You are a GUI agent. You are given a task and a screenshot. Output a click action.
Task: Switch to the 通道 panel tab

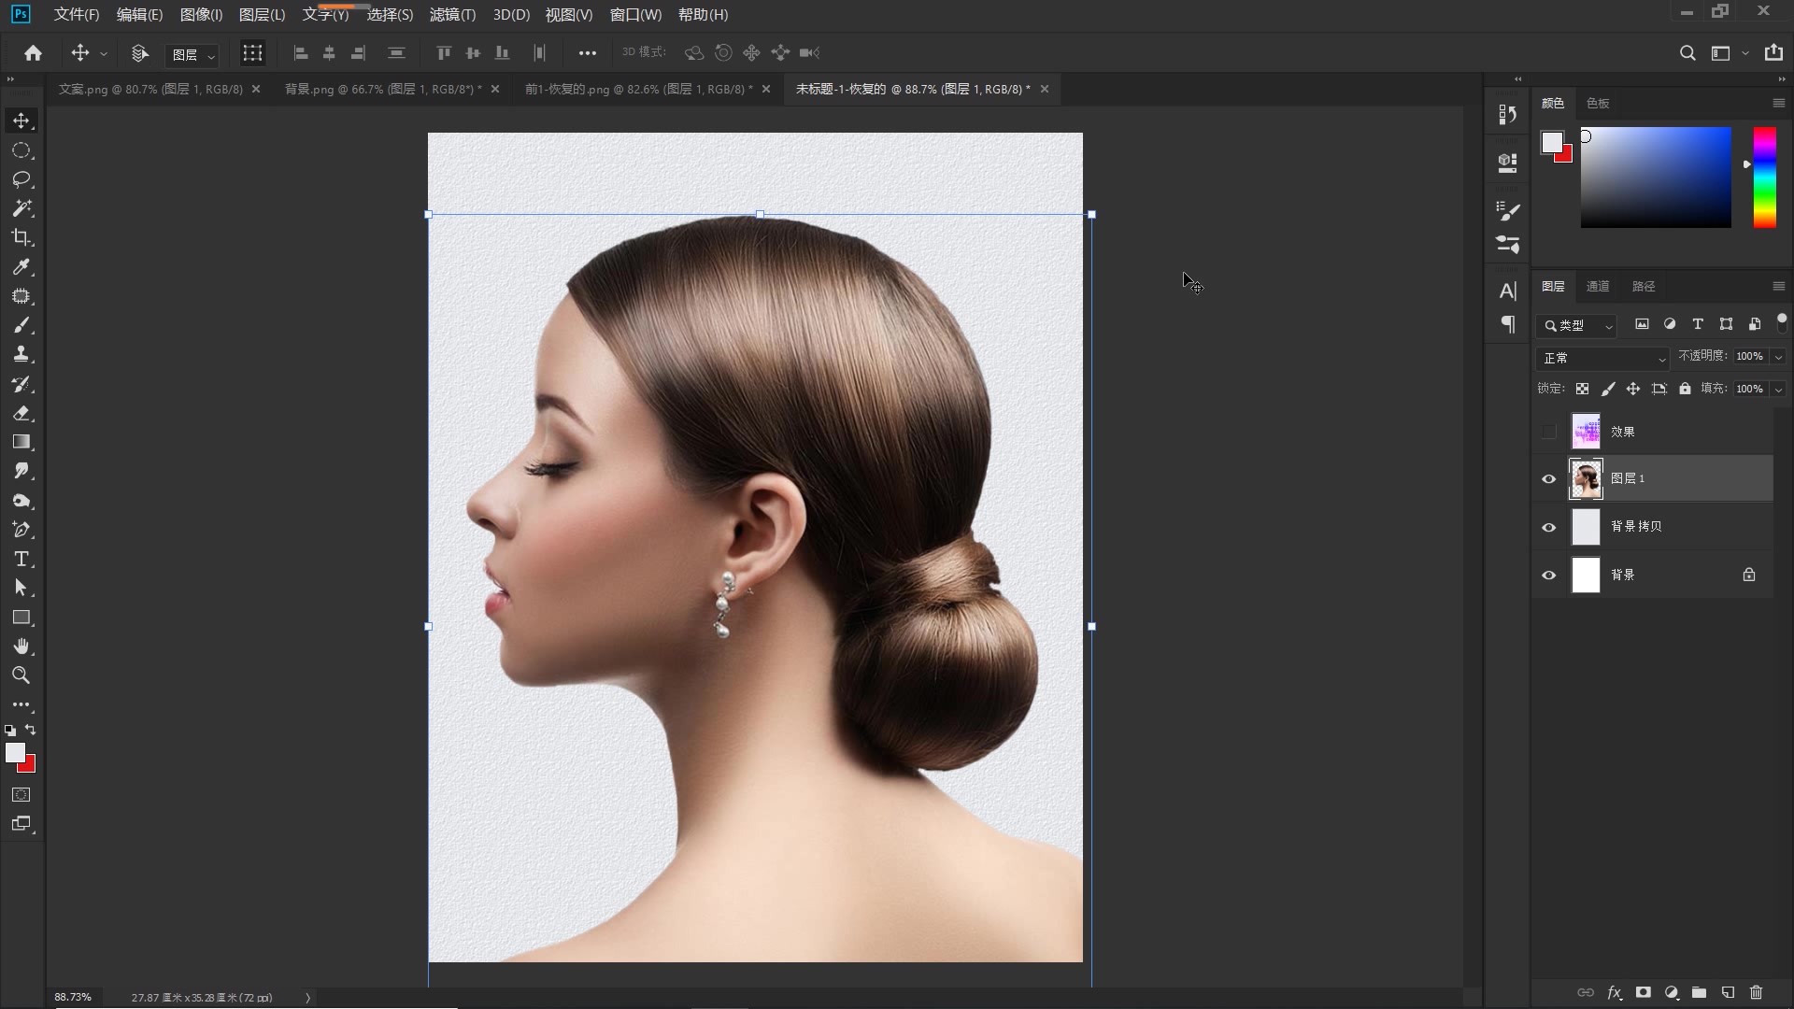pos(1598,286)
